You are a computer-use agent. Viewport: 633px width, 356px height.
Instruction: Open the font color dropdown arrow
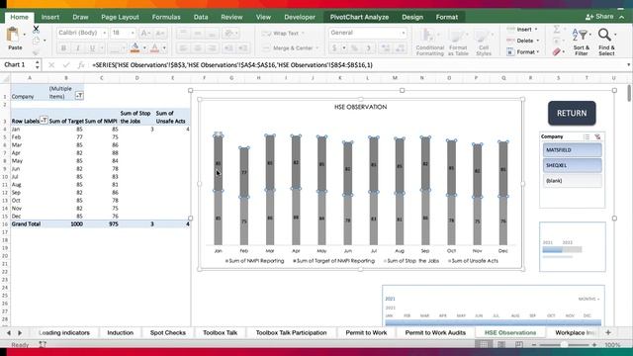(164, 48)
